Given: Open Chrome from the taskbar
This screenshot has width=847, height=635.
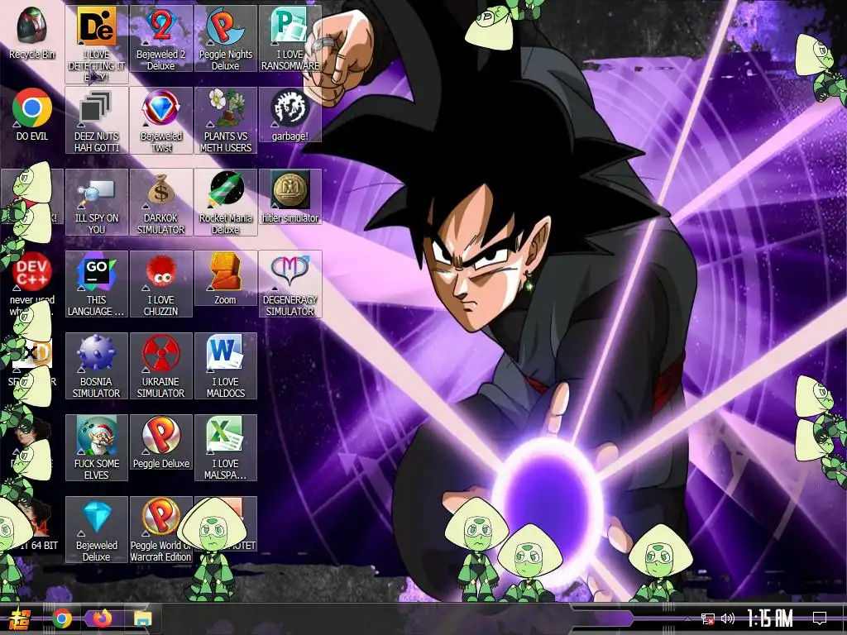Looking at the screenshot, I should point(62,618).
